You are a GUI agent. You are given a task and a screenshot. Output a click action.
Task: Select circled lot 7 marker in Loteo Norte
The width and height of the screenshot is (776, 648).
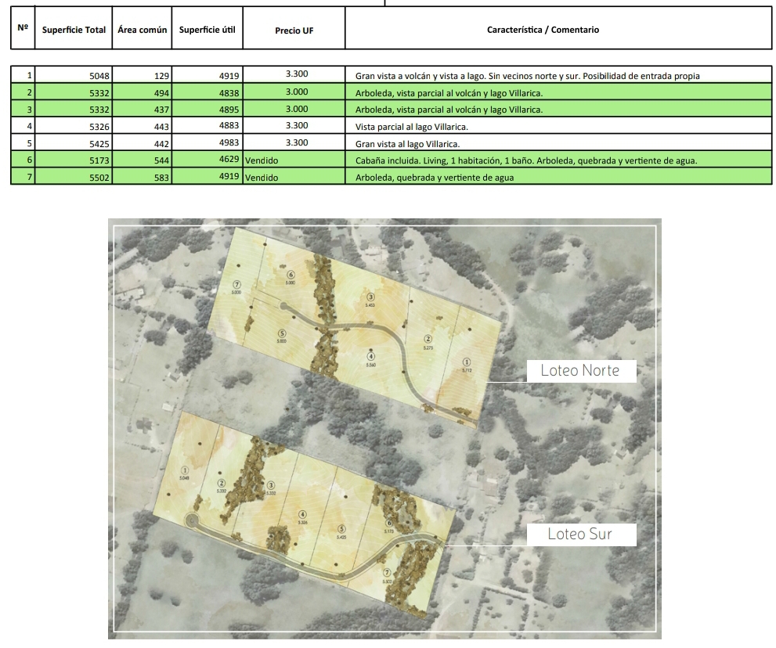[x=236, y=284]
